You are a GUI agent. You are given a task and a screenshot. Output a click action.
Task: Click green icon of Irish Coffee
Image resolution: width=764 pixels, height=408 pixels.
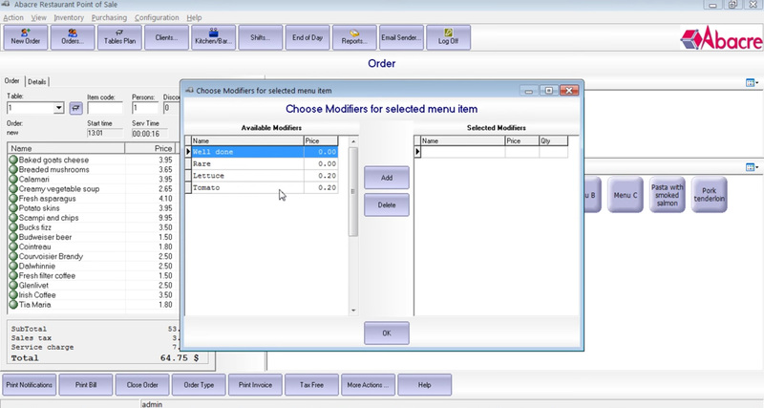pyautogui.click(x=13, y=295)
